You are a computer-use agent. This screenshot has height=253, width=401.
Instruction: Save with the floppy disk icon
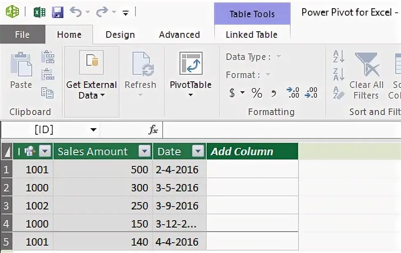(58, 12)
